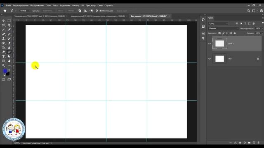Toggle the Auto Add/Delete checkbox

(x=101, y=11)
